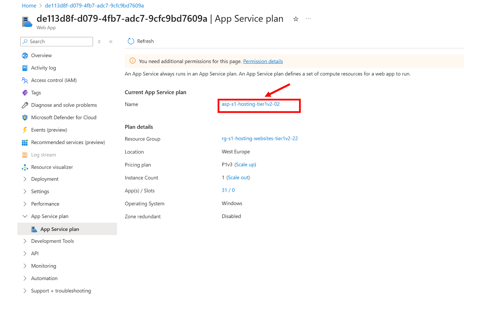
Task: Open Overview from the sidebar
Action: coord(41,55)
